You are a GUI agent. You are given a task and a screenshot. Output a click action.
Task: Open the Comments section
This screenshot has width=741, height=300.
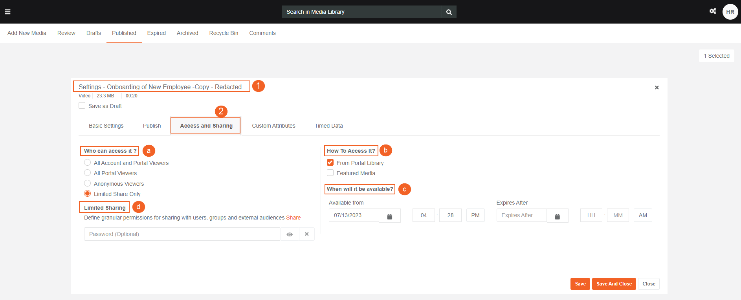pos(262,33)
